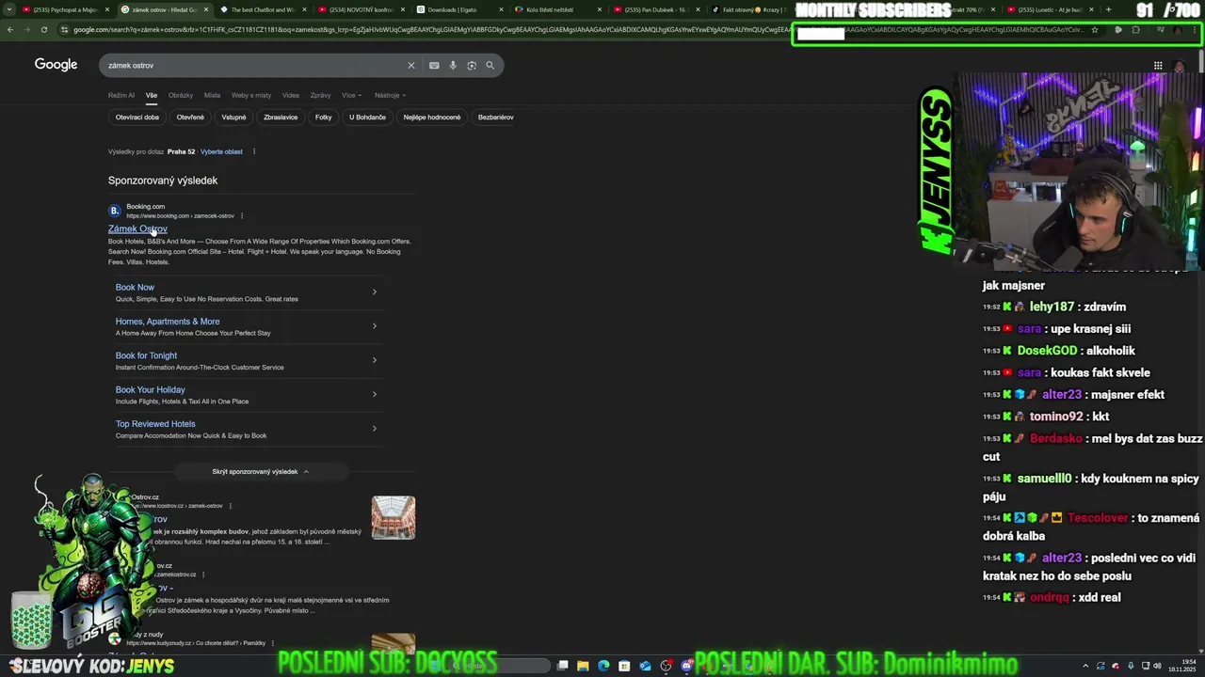The height and width of the screenshot is (677, 1205).
Task: Open the Homes, Apartments & More arrow
Action: click(x=374, y=326)
